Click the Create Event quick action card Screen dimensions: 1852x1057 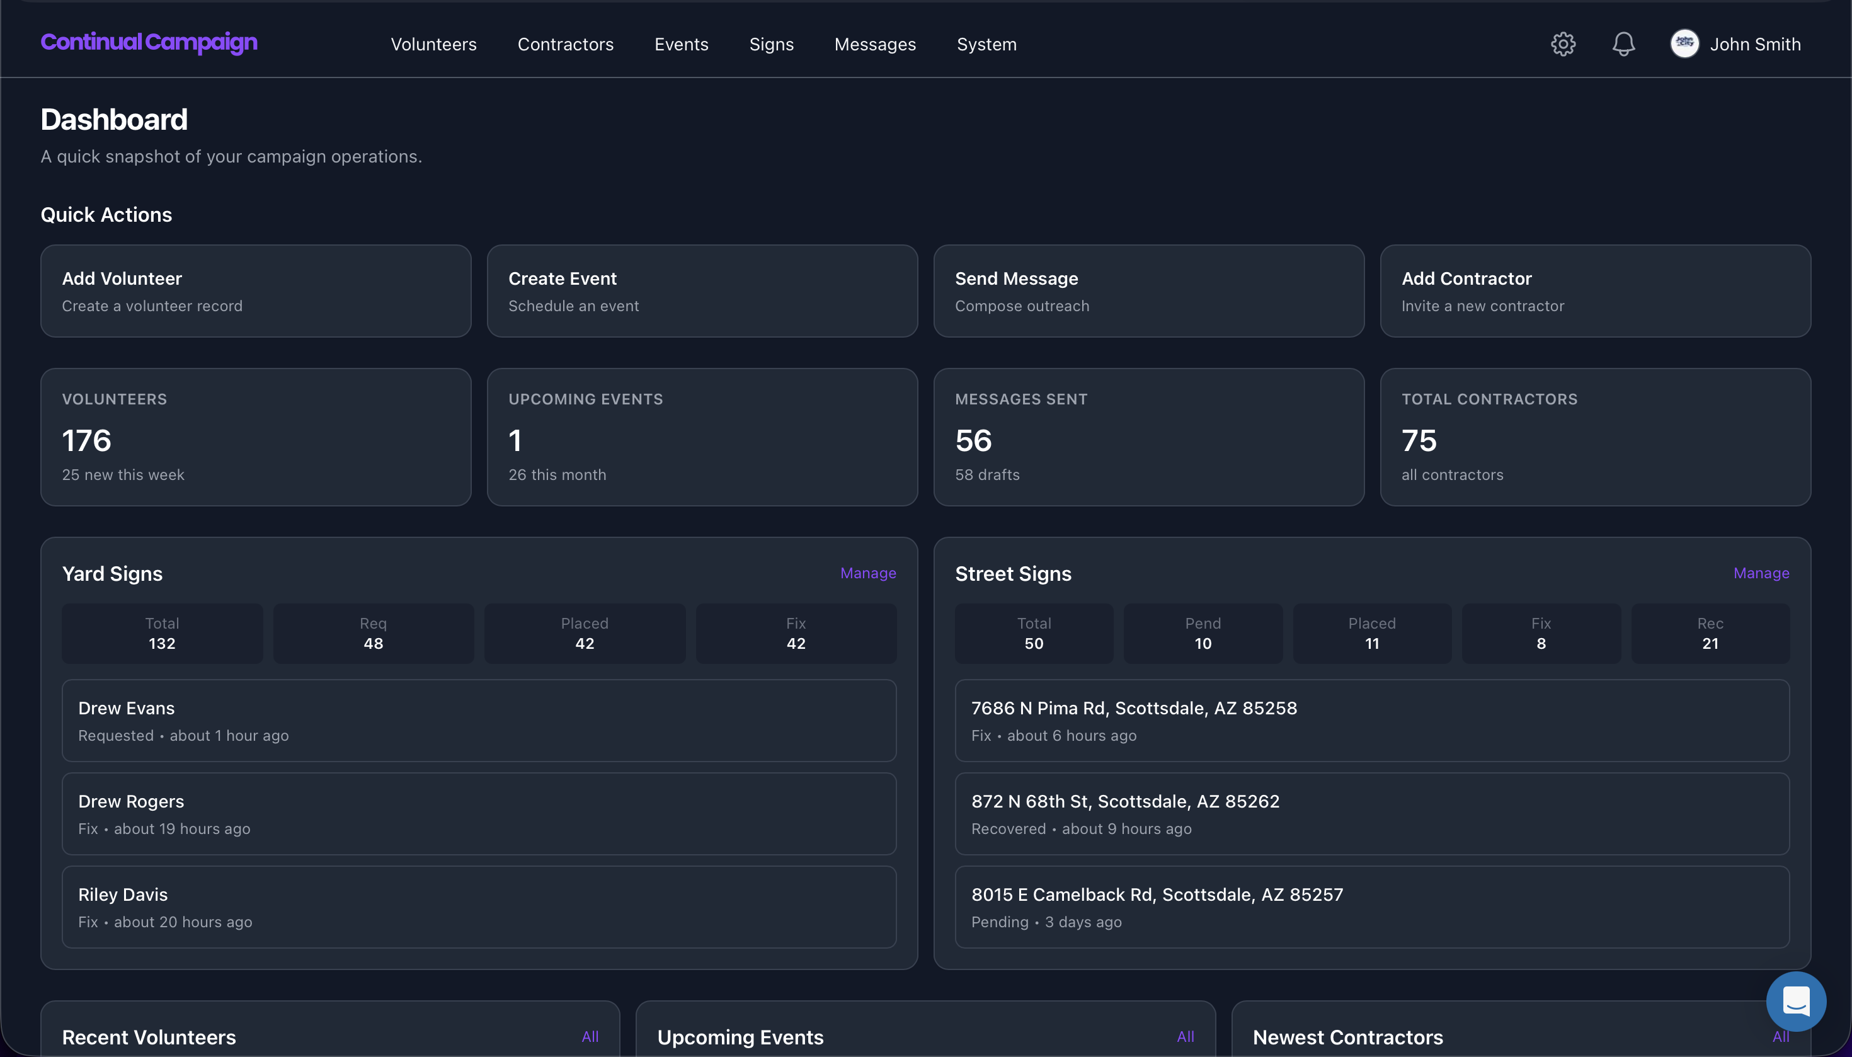pyautogui.click(x=702, y=290)
